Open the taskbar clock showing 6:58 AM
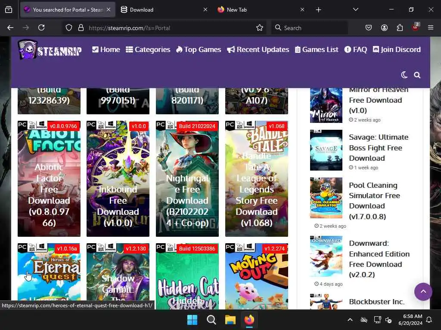Viewport: 441px width, 330px height. [x=410, y=320]
